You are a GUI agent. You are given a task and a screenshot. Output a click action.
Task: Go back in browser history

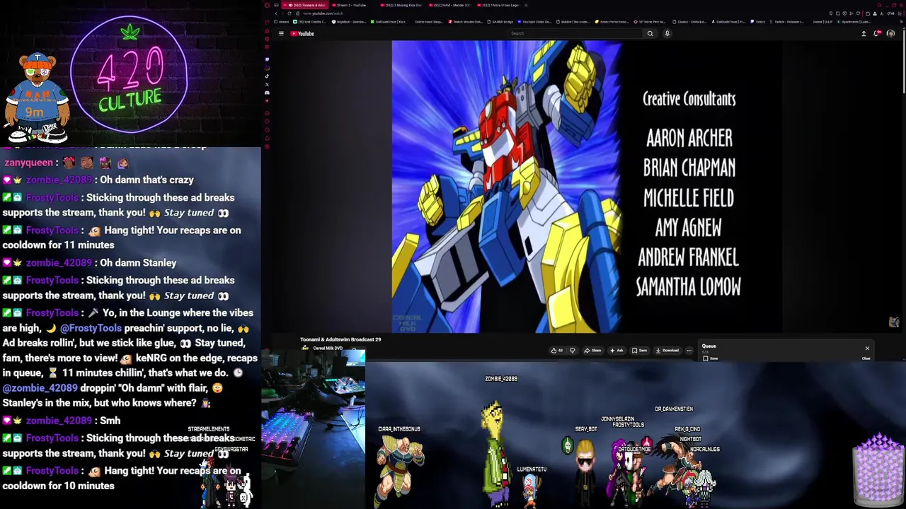coord(276,13)
